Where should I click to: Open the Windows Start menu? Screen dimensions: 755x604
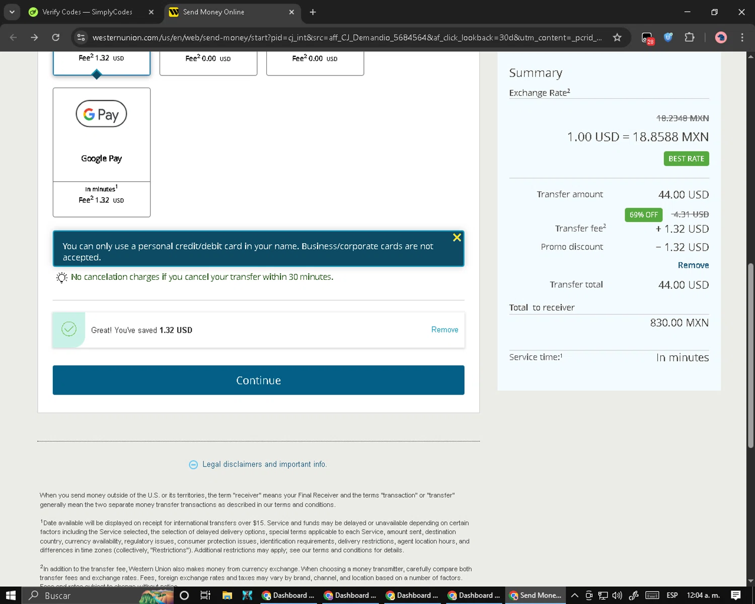coord(11,595)
